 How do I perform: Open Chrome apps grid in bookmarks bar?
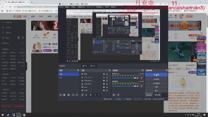tap(2, 11)
